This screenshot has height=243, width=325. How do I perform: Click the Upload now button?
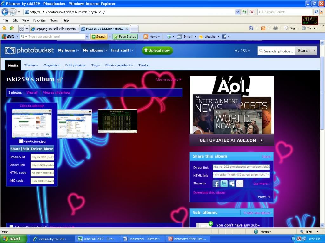coord(157,50)
